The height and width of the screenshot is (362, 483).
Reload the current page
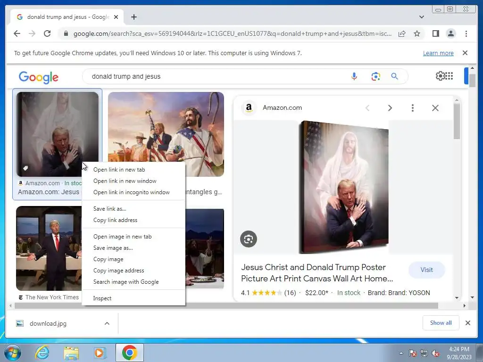tap(47, 33)
